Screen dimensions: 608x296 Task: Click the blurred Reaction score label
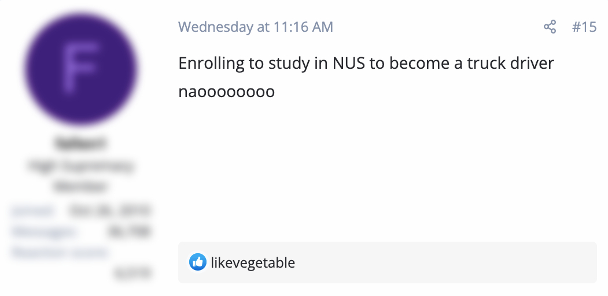point(58,253)
